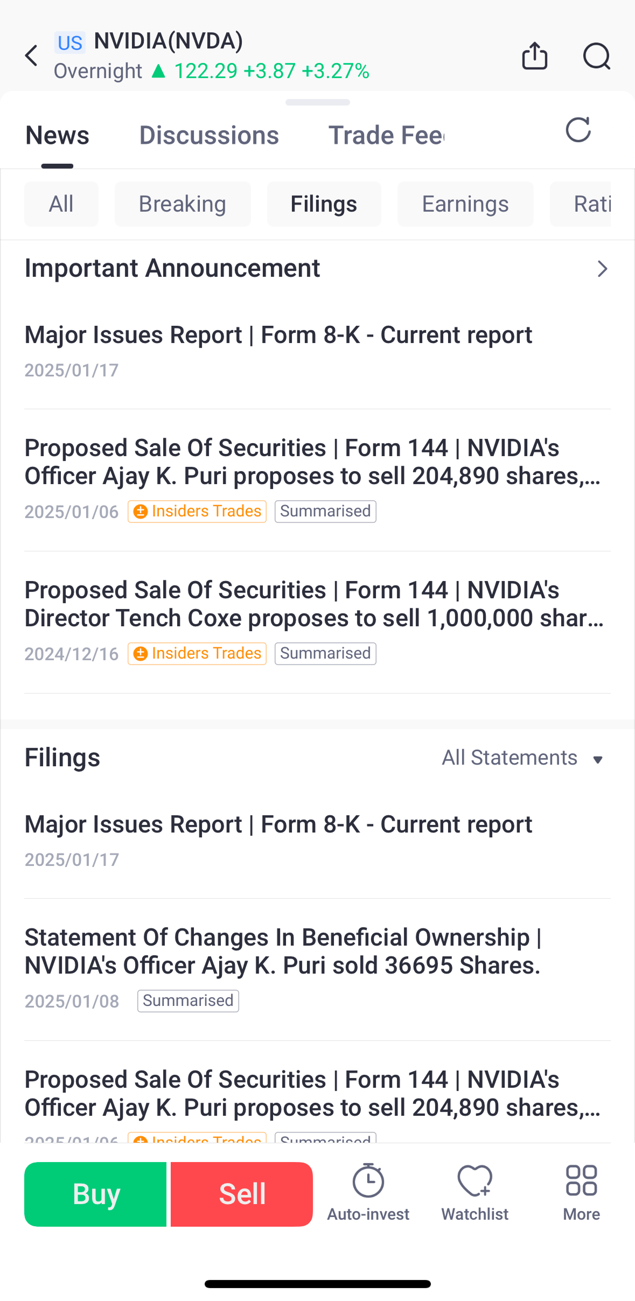635x1301 pixels.
Task: Open search with the magnifier icon
Action: point(597,56)
